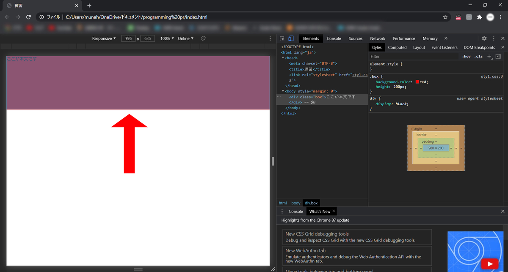Open the Responsive device dropdown

click(x=104, y=38)
